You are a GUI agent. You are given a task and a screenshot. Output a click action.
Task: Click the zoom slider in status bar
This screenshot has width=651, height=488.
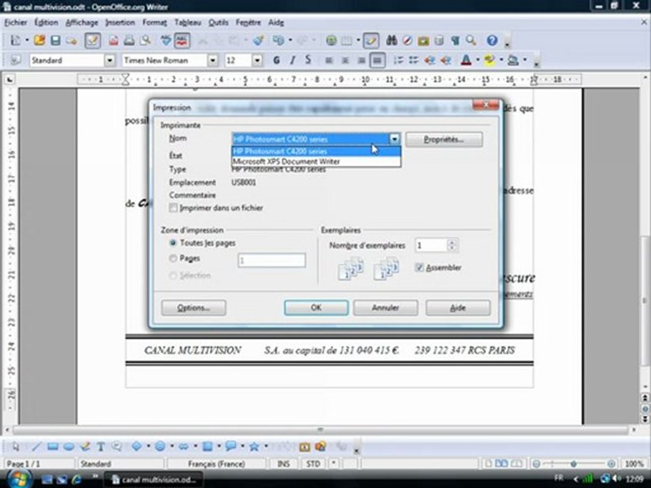(x=574, y=464)
